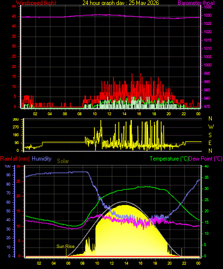Click the W wind direction label
This screenshot has width=223, height=269.
tap(211, 127)
